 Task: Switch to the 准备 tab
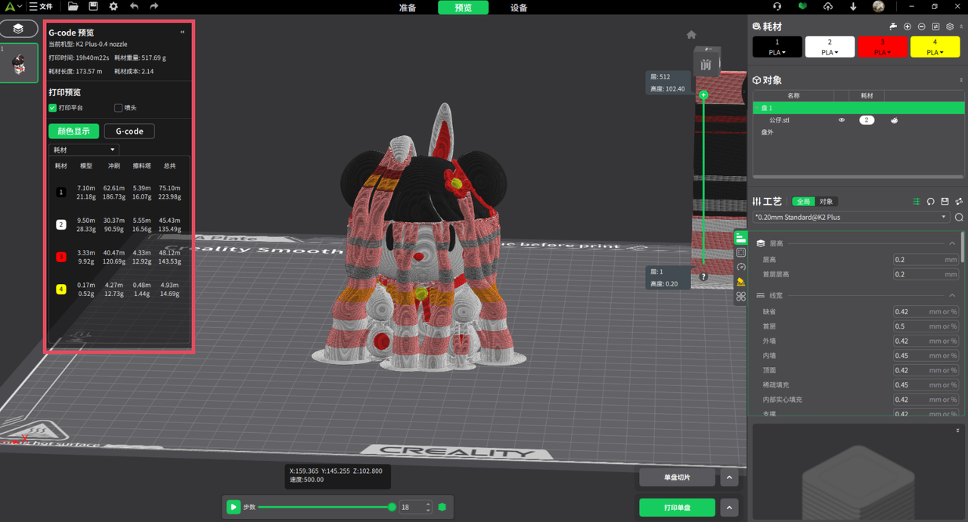coord(407,8)
